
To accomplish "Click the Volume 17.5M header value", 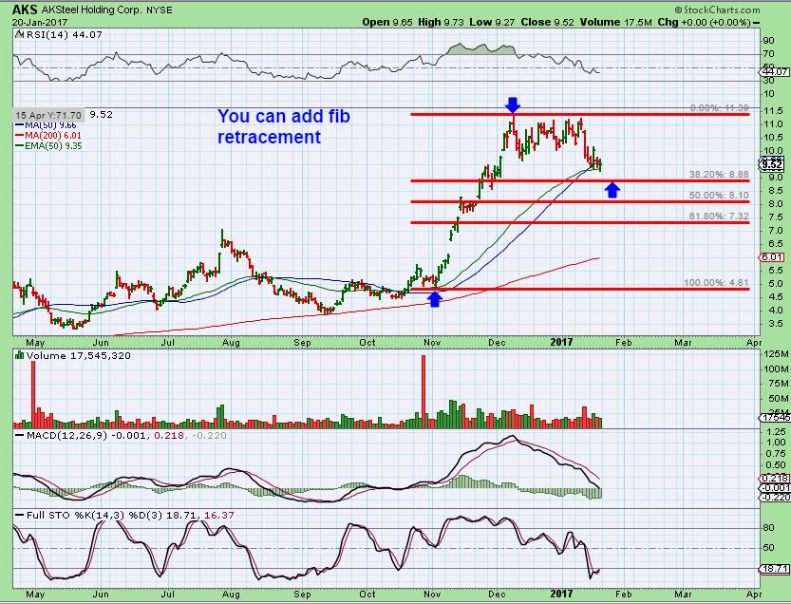I will 616,22.
